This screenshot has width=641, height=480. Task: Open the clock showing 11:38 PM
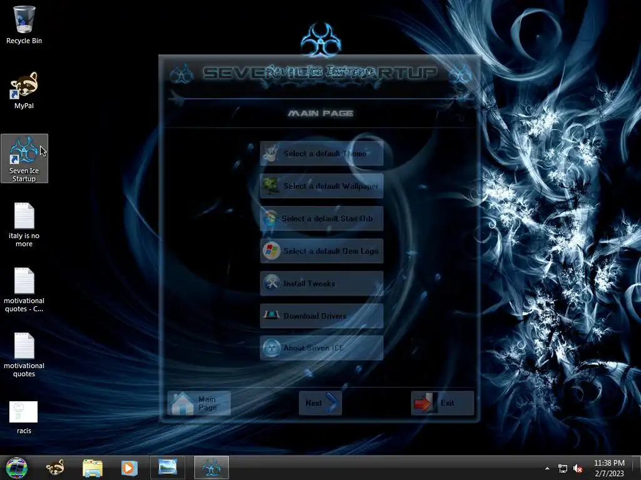pos(609,468)
